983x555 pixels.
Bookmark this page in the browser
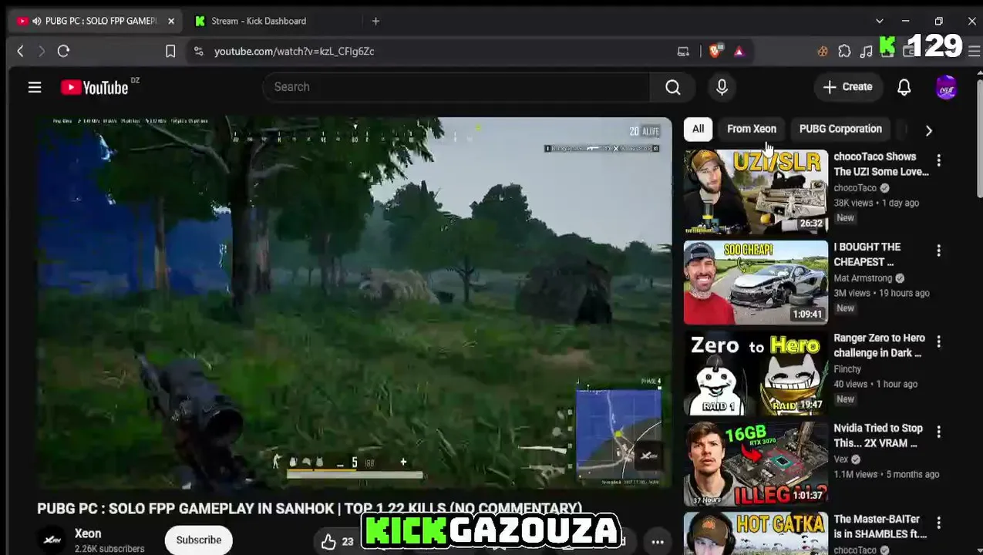point(170,51)
